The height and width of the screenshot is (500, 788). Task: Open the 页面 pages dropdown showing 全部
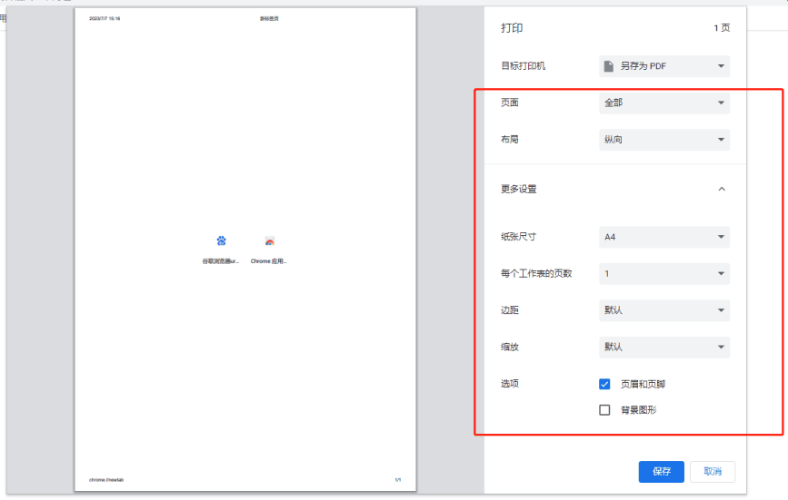pyautogui.click(x=663, y=103)
